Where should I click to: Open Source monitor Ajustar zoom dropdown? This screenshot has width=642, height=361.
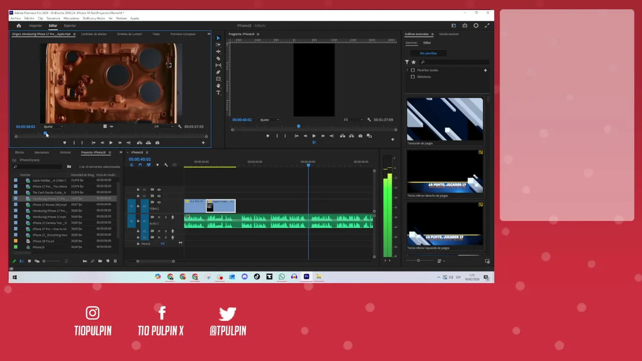(53, 126)
